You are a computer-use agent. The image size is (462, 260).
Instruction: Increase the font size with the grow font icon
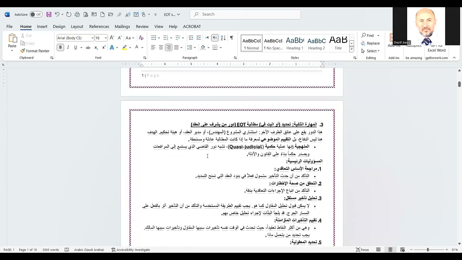tap(112, 38)
